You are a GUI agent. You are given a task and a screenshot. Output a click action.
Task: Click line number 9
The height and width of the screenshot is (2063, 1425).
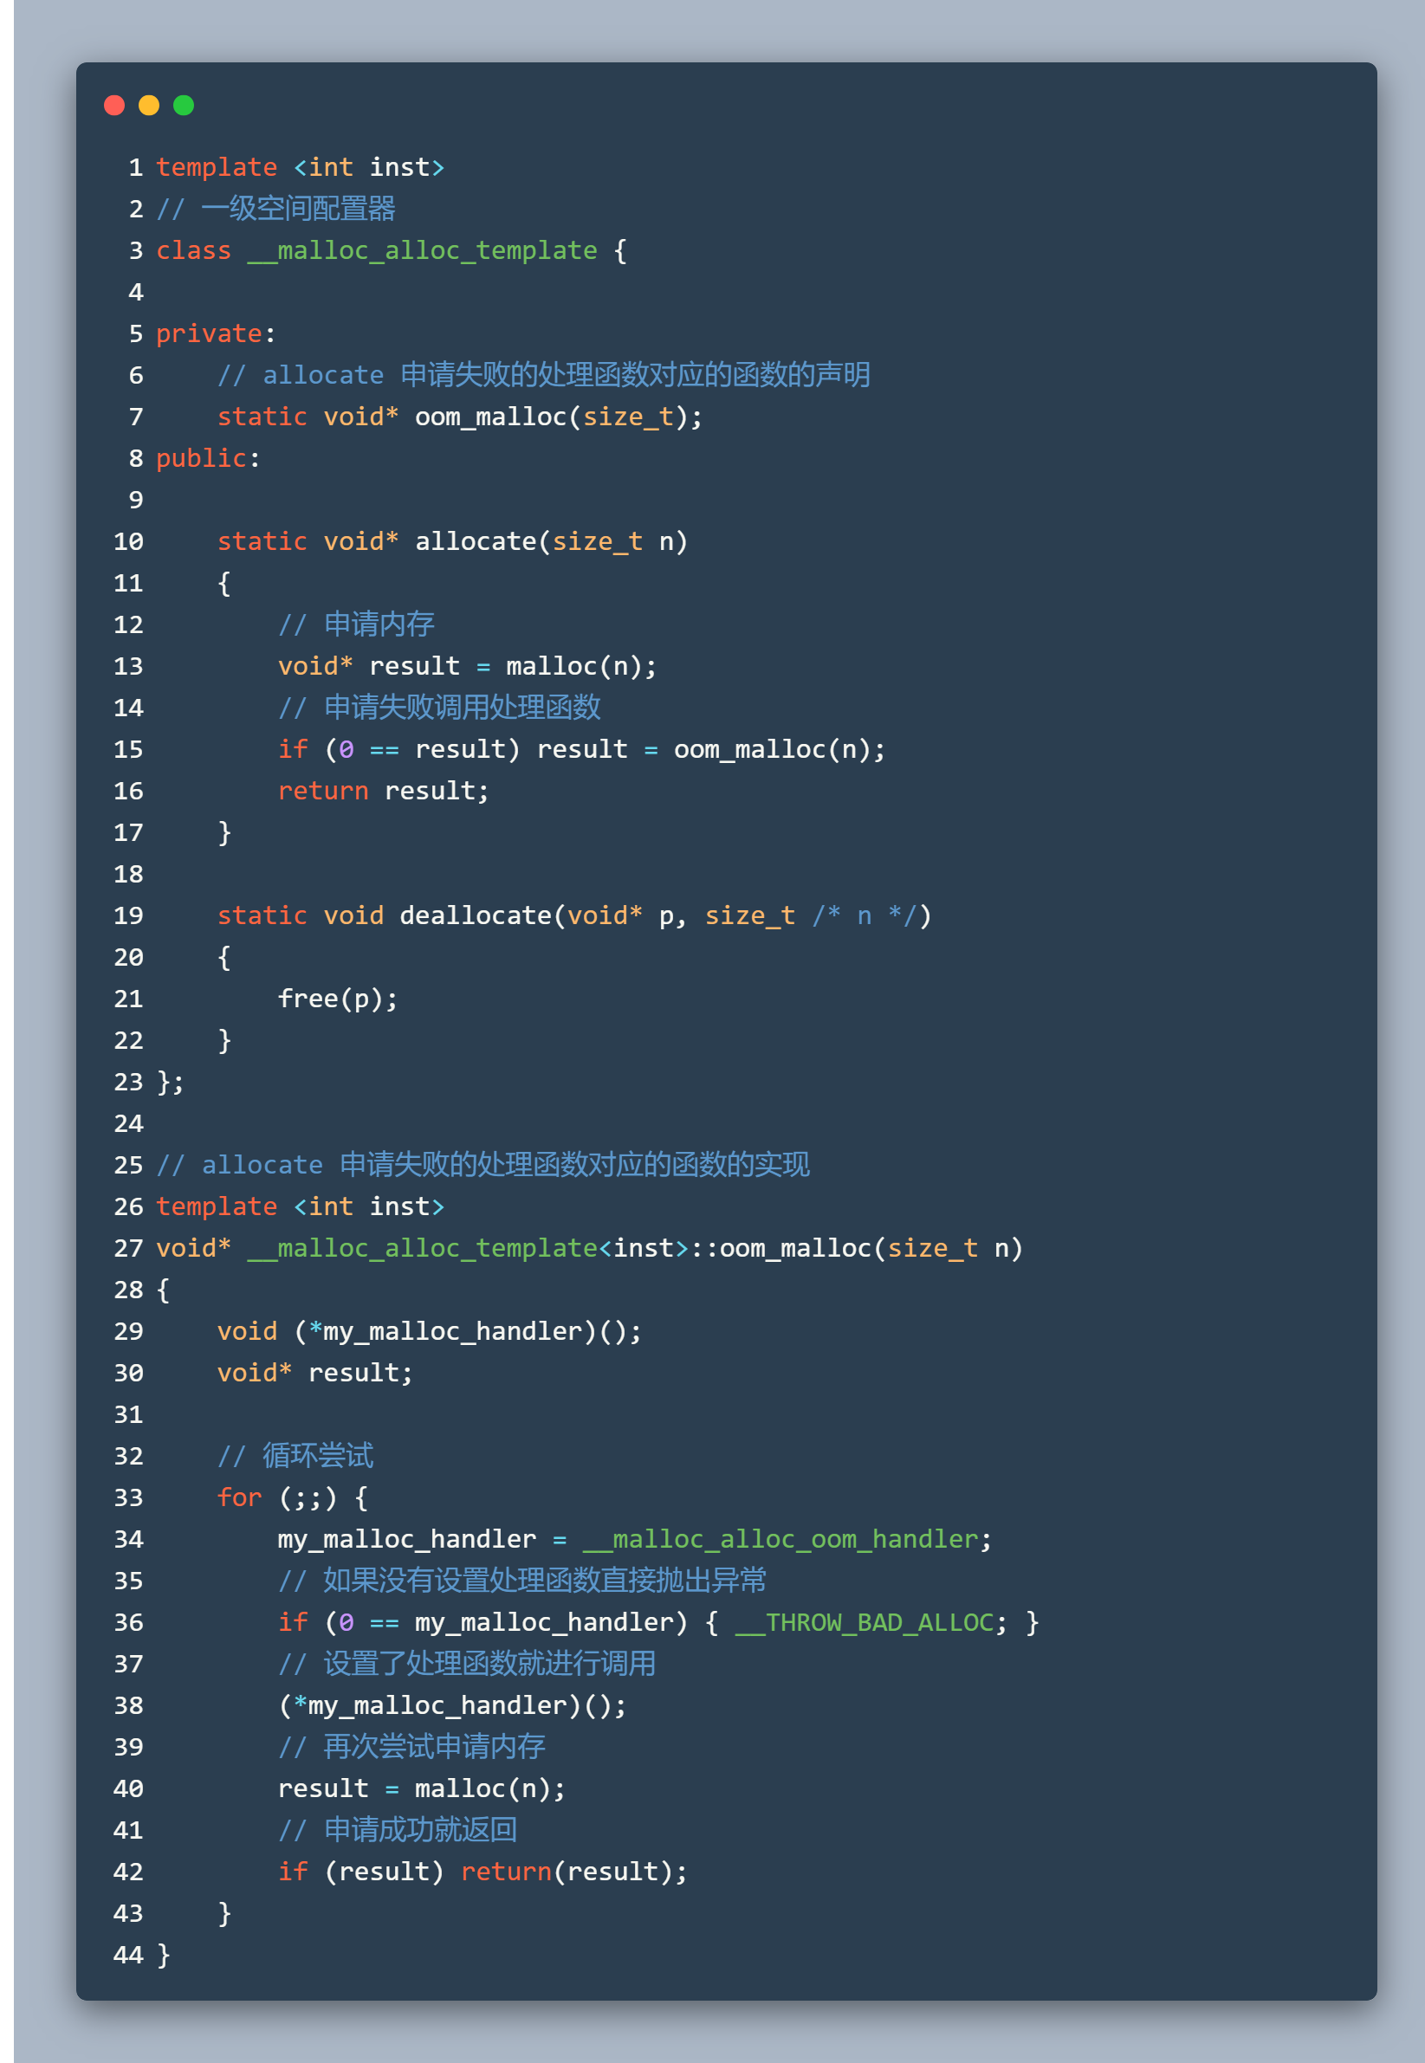tap(136, 500)
